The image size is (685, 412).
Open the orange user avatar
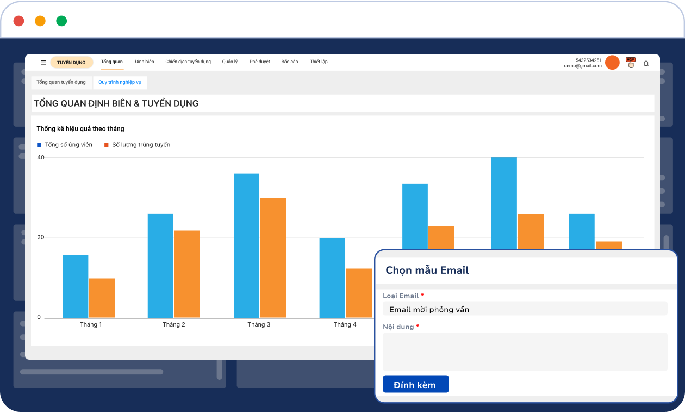click(x=612, y=63)
